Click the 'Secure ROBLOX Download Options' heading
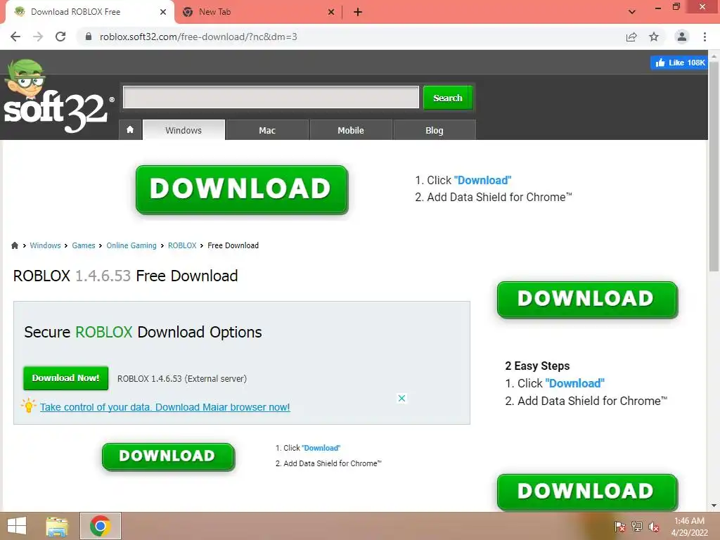Viewport: 720px width, 540px height. [x=143, y=332]
